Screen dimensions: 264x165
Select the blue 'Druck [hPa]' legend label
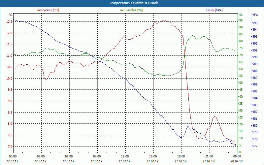pos(214,10)
